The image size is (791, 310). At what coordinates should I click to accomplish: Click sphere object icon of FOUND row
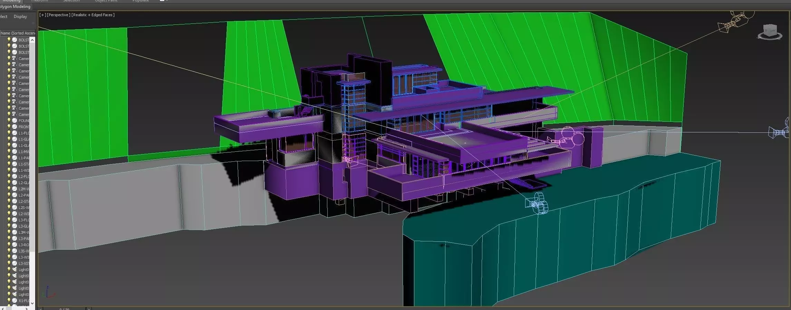(15, 121)
